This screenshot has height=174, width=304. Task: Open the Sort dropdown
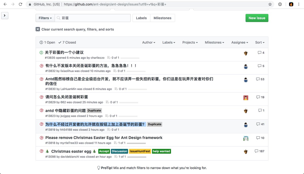tap(260, 42)
